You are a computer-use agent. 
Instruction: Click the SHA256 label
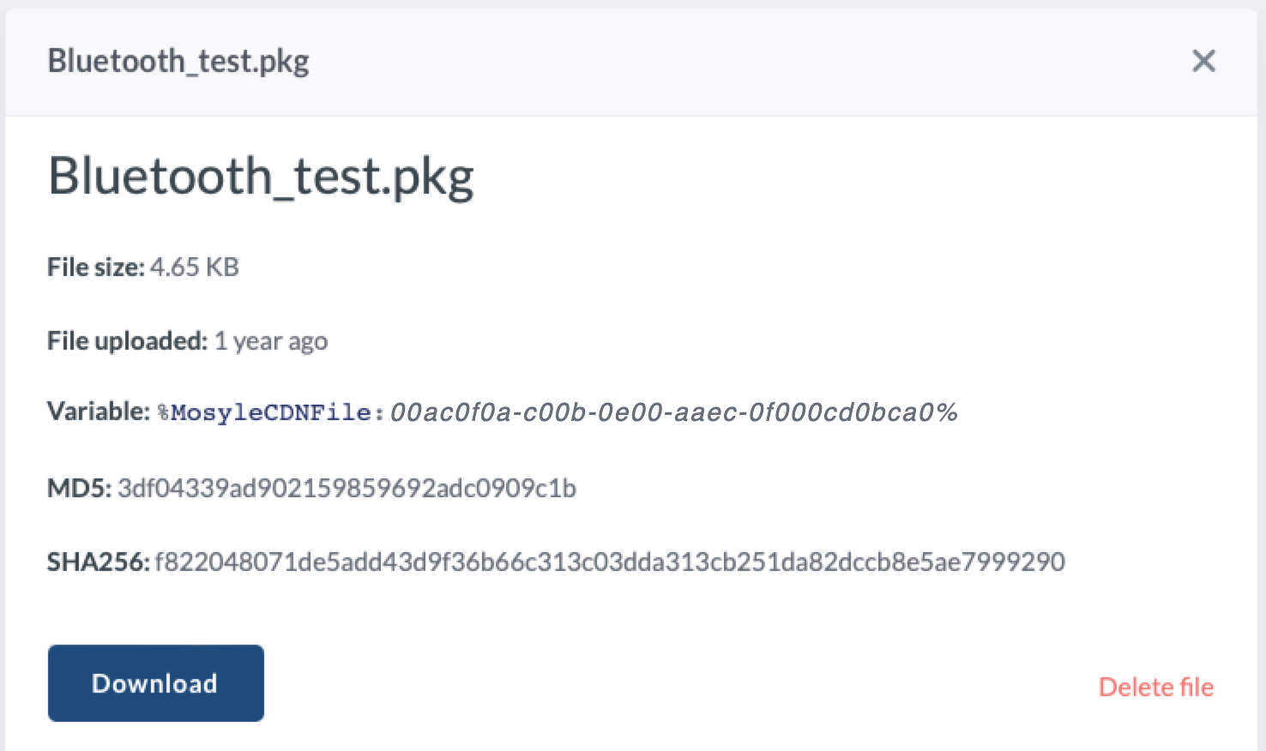98,562
